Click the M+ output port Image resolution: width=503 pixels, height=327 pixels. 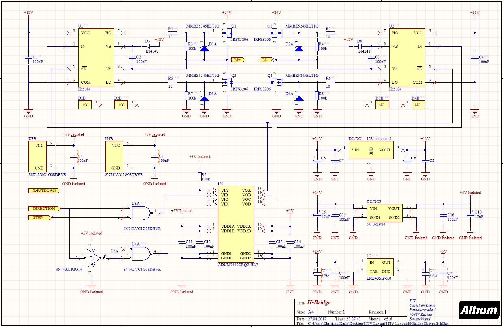tap(238, 60)
